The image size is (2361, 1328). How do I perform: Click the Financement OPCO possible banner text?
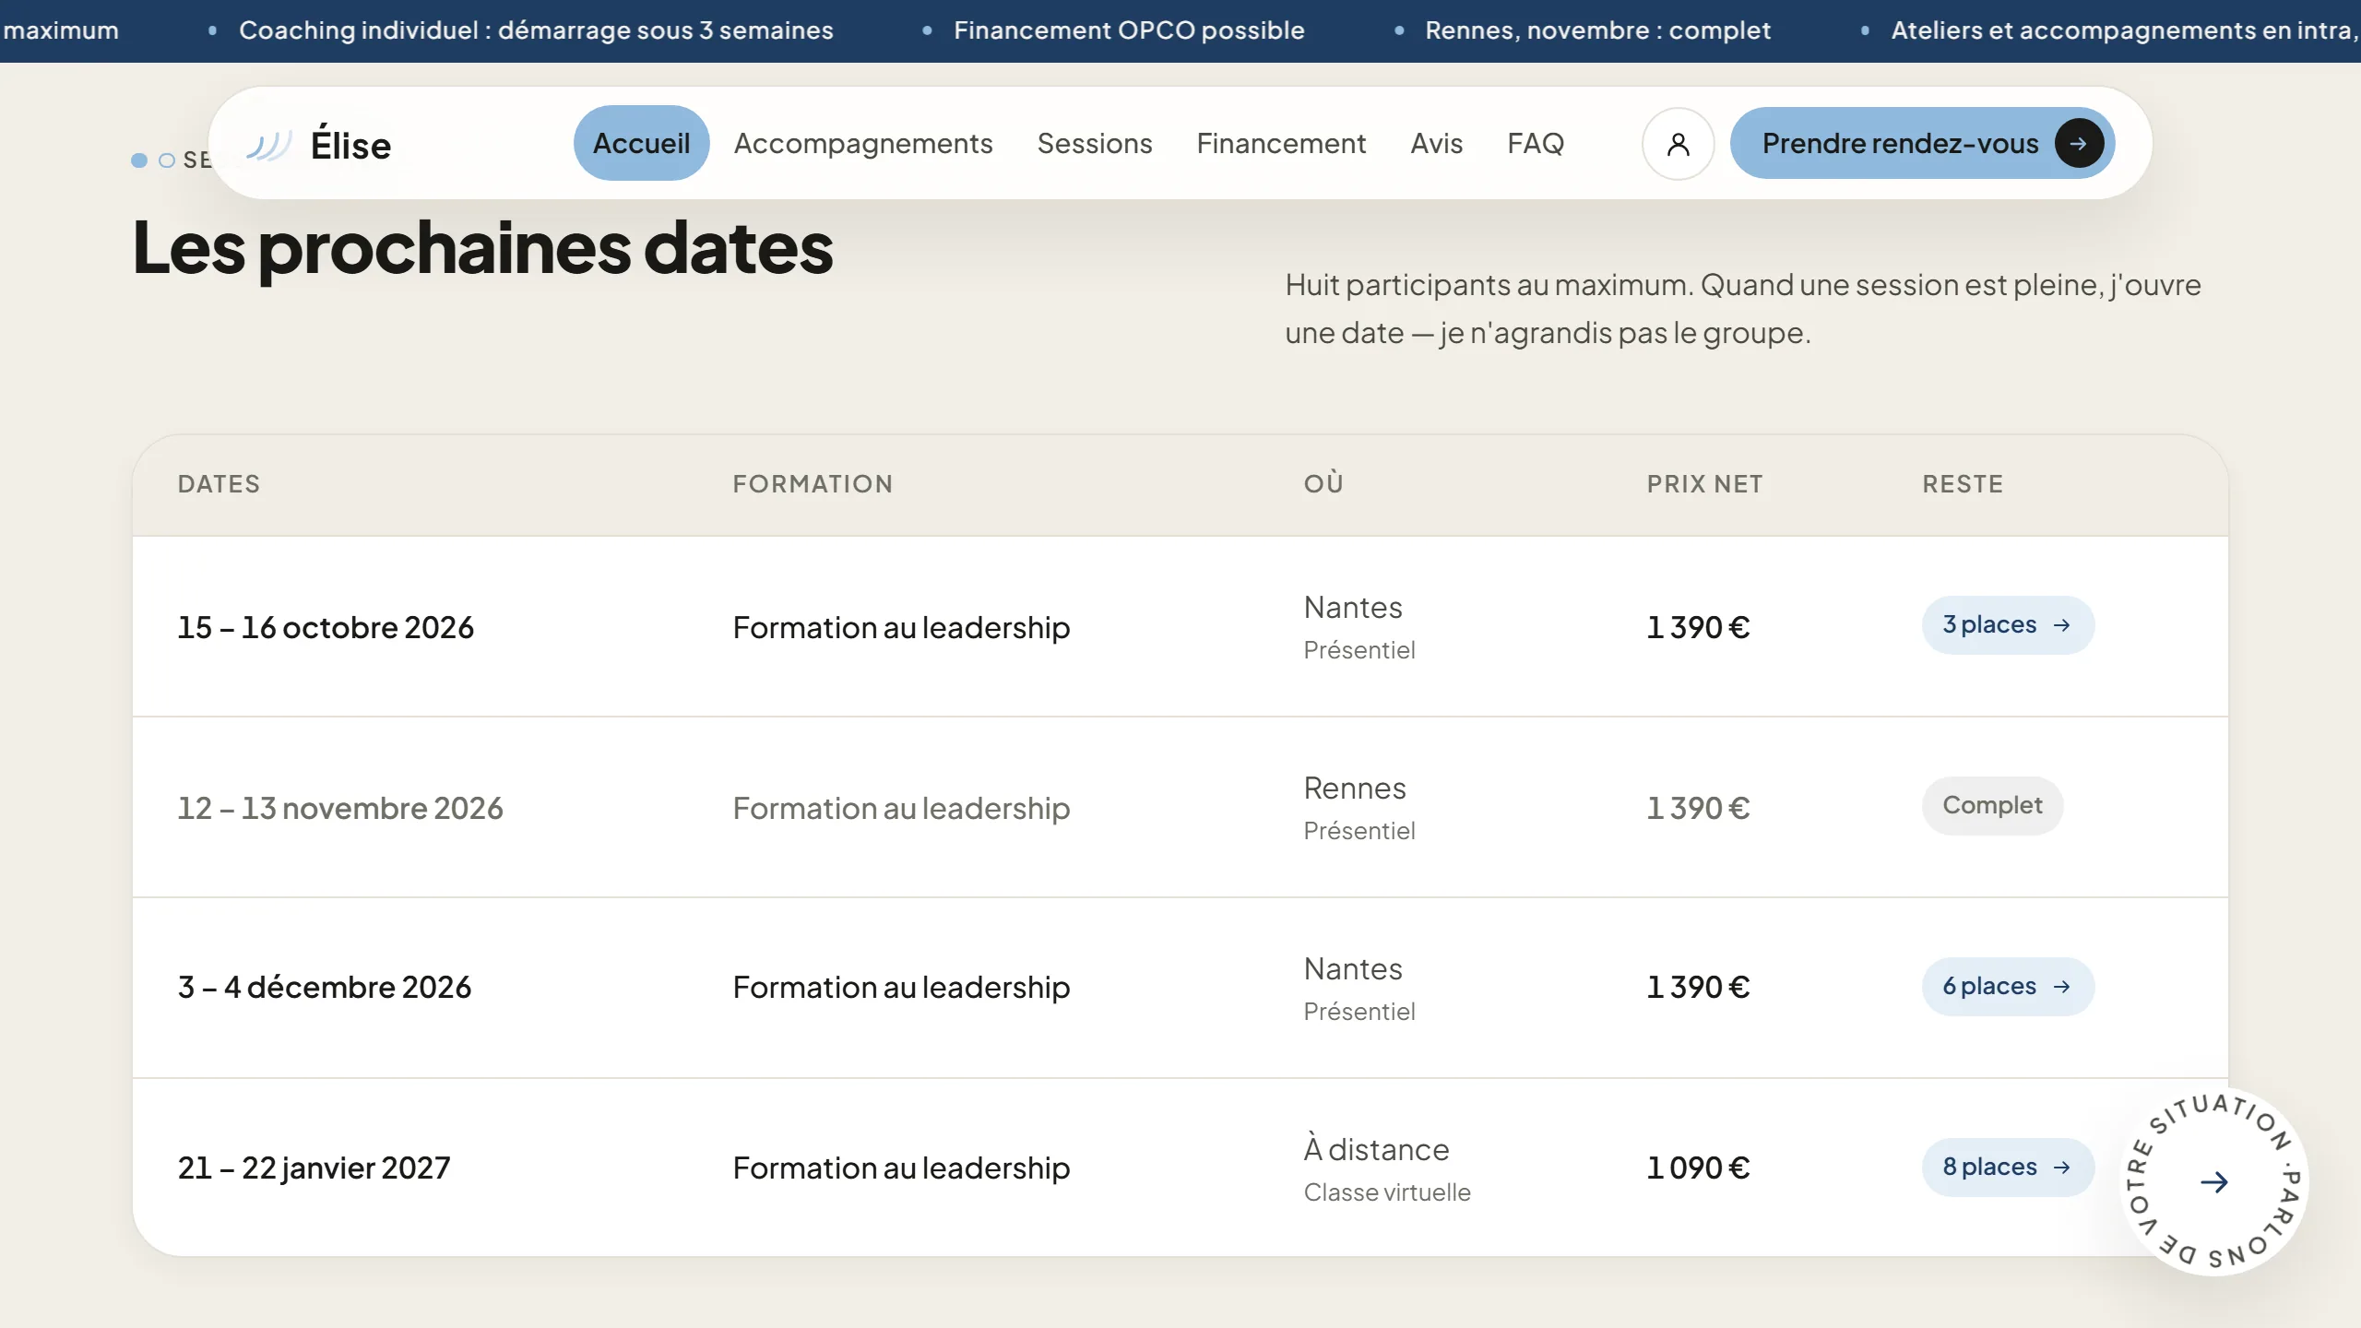click(x=1129, y=30)
